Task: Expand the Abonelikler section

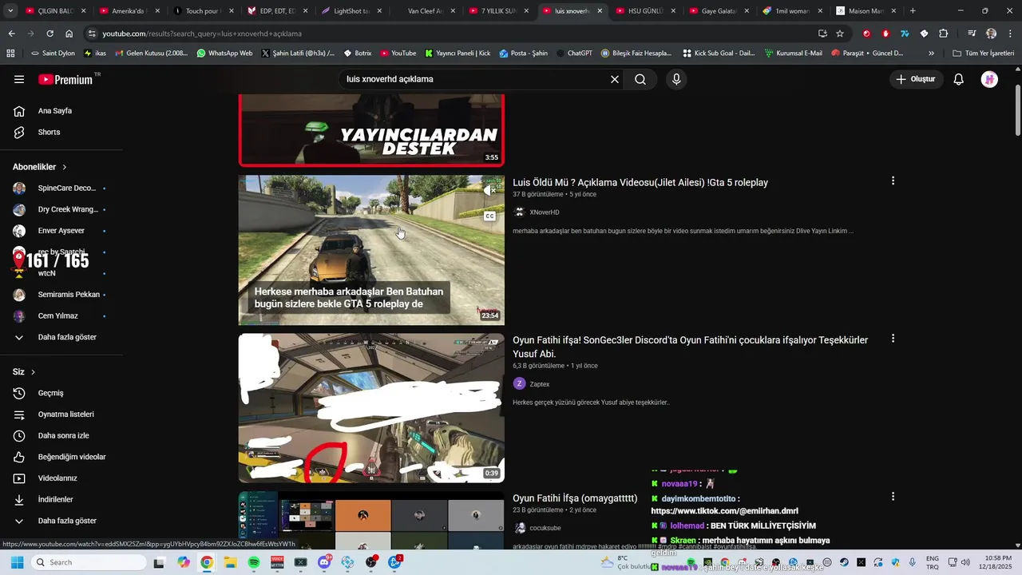Action: click(40, 167)
